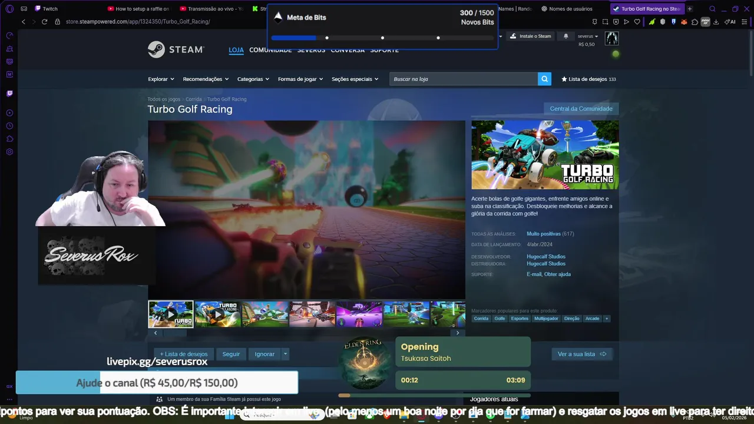Click the Seguir button

(231, 354)
